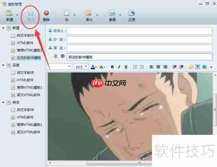Select HTML邮件 under the 新建 group

point(25,43)
